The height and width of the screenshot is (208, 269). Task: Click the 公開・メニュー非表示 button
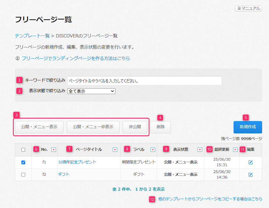(x=93, y=127)
